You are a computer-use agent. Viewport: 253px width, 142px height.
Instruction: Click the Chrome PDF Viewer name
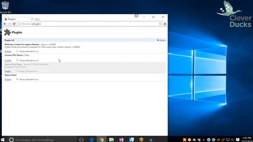[x=13, y=55]
